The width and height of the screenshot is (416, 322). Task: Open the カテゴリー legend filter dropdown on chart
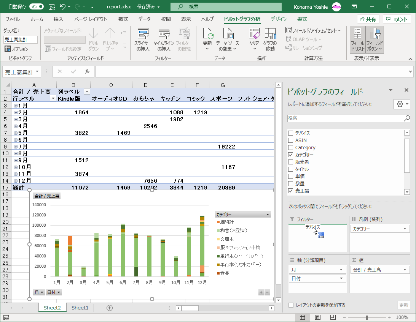(x=268, y=215)
